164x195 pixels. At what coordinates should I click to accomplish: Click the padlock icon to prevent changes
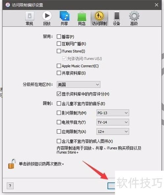pos(12,164)
